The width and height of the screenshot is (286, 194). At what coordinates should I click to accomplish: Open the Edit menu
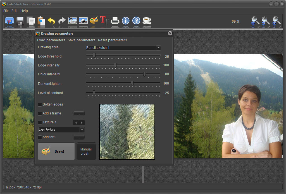(15, 11)
